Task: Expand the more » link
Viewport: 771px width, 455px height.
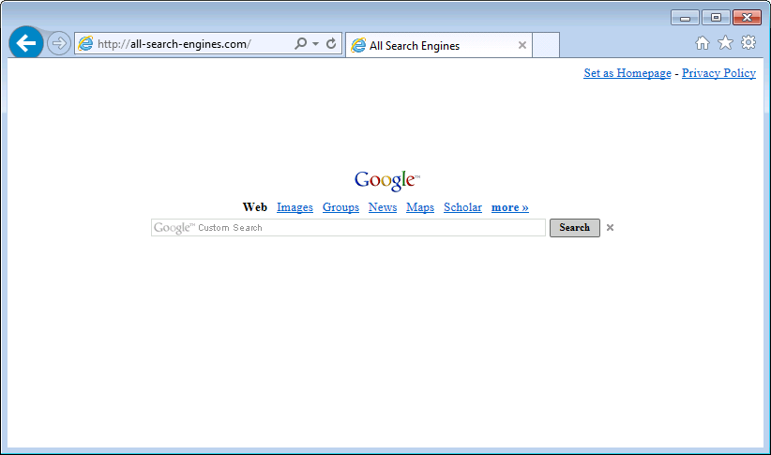Action: click(510, 207)
